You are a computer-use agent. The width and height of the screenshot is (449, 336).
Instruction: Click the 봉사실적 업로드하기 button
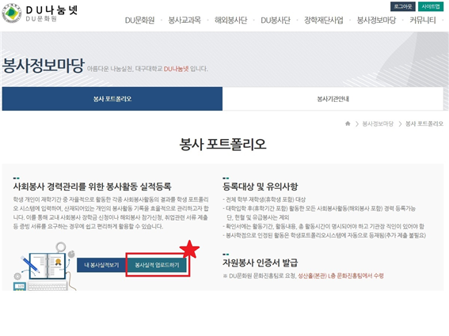pos(157,265)
